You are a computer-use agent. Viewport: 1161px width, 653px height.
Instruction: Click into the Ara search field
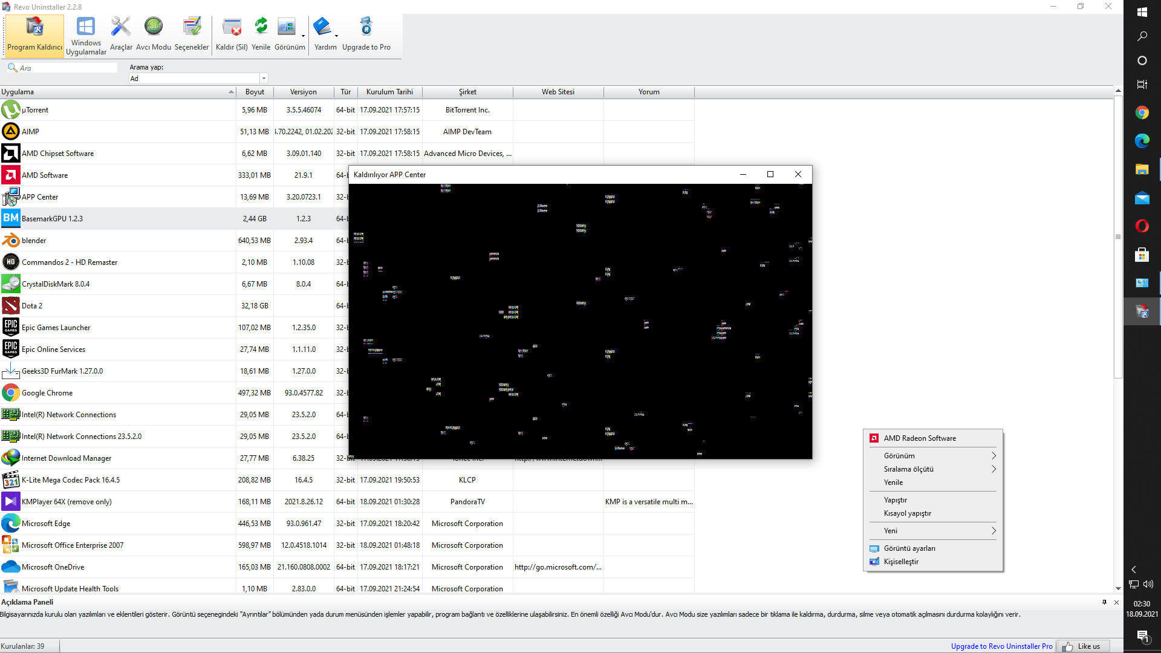click(67, 68)
